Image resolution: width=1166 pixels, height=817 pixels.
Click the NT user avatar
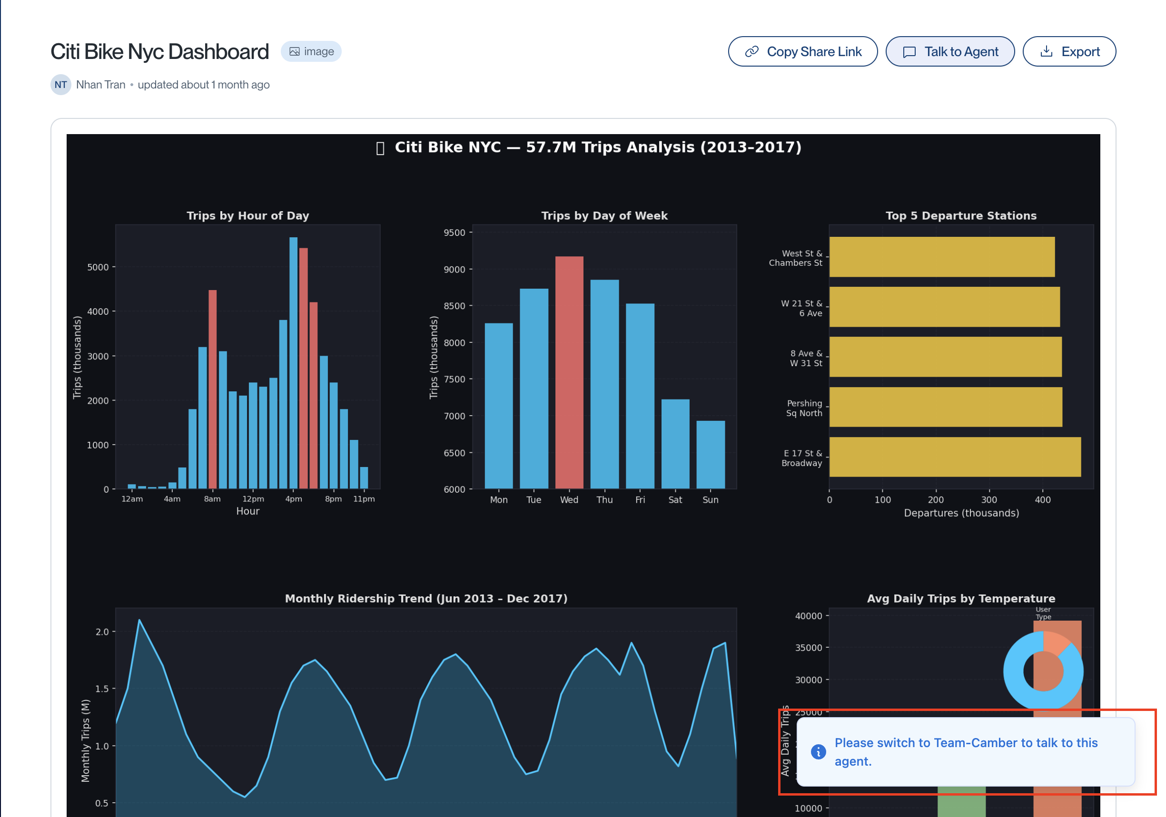tap(60, 85)
